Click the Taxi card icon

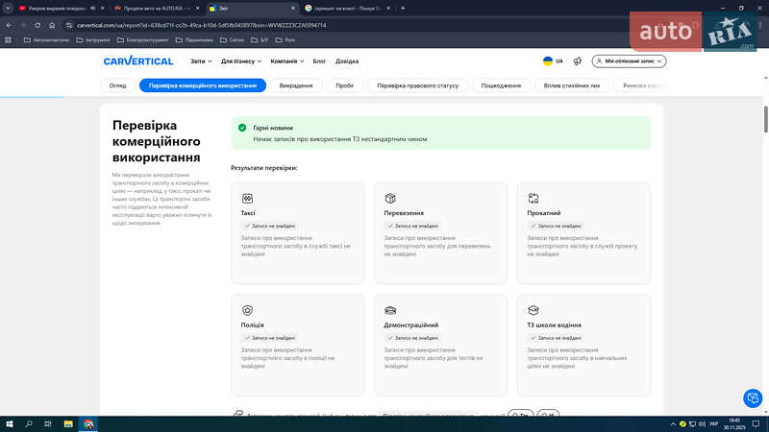point(247,198)
